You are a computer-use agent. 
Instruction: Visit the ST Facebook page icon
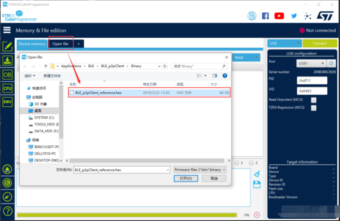coord(265,16)
